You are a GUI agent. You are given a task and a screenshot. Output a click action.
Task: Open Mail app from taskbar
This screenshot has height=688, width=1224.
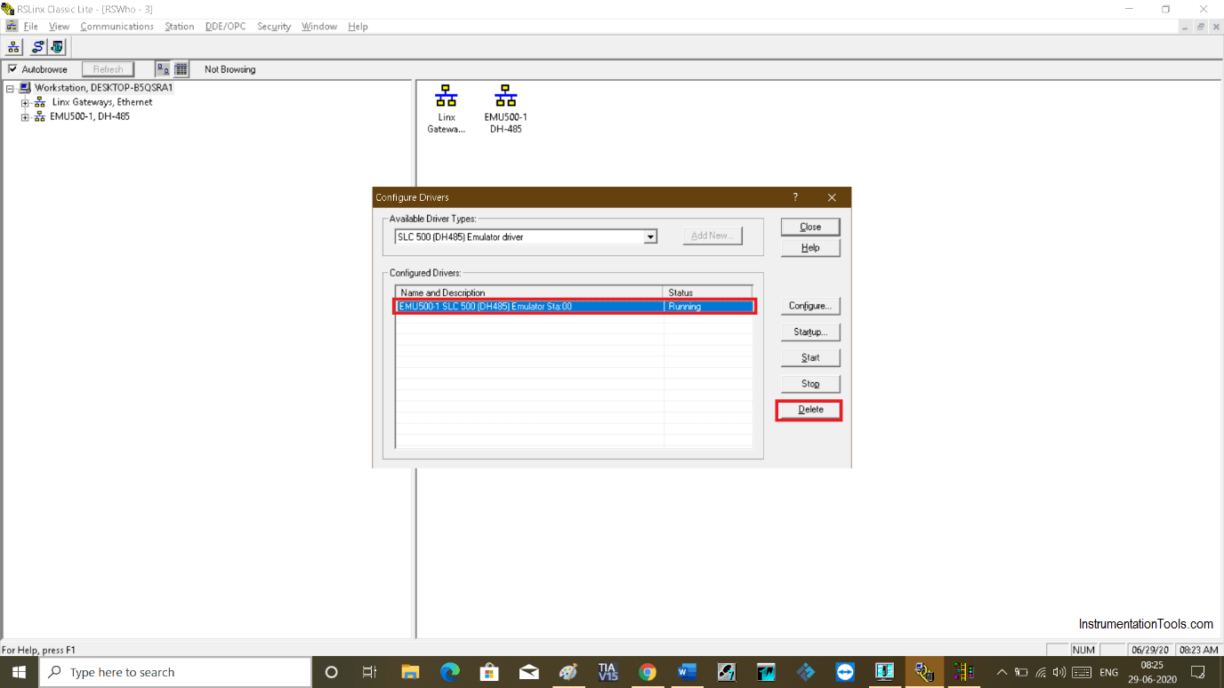click(x=528, y=672)
